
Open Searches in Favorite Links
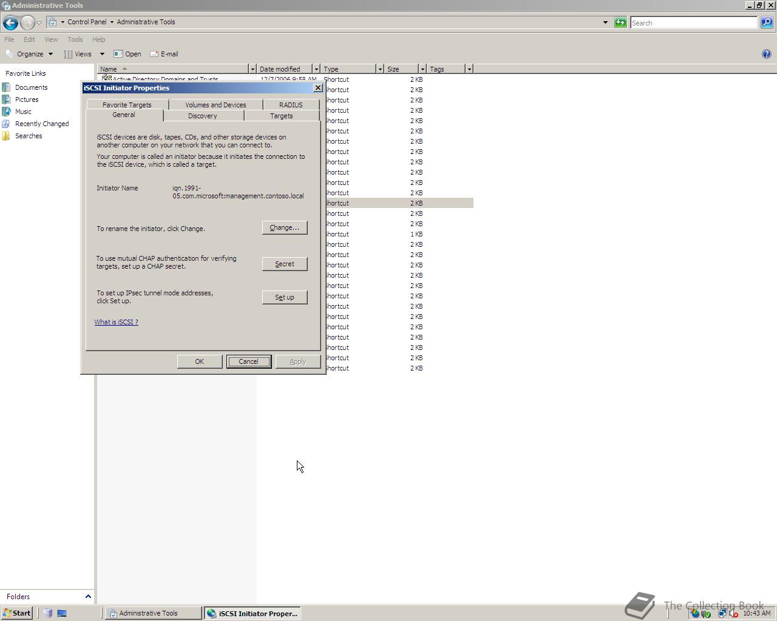click(22, 136)
